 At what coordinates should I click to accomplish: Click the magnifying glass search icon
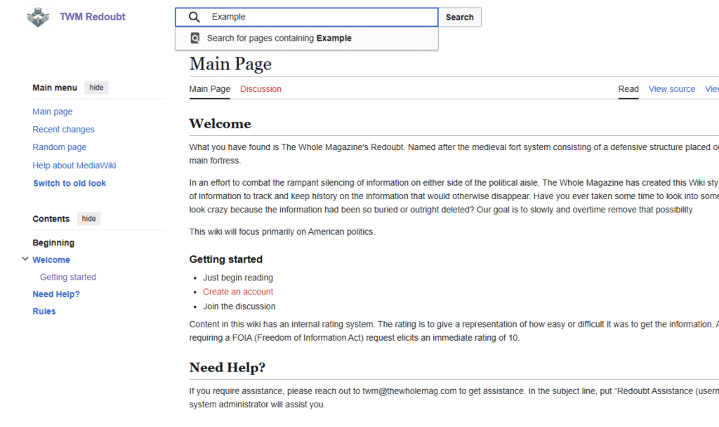tap(194, 17)
